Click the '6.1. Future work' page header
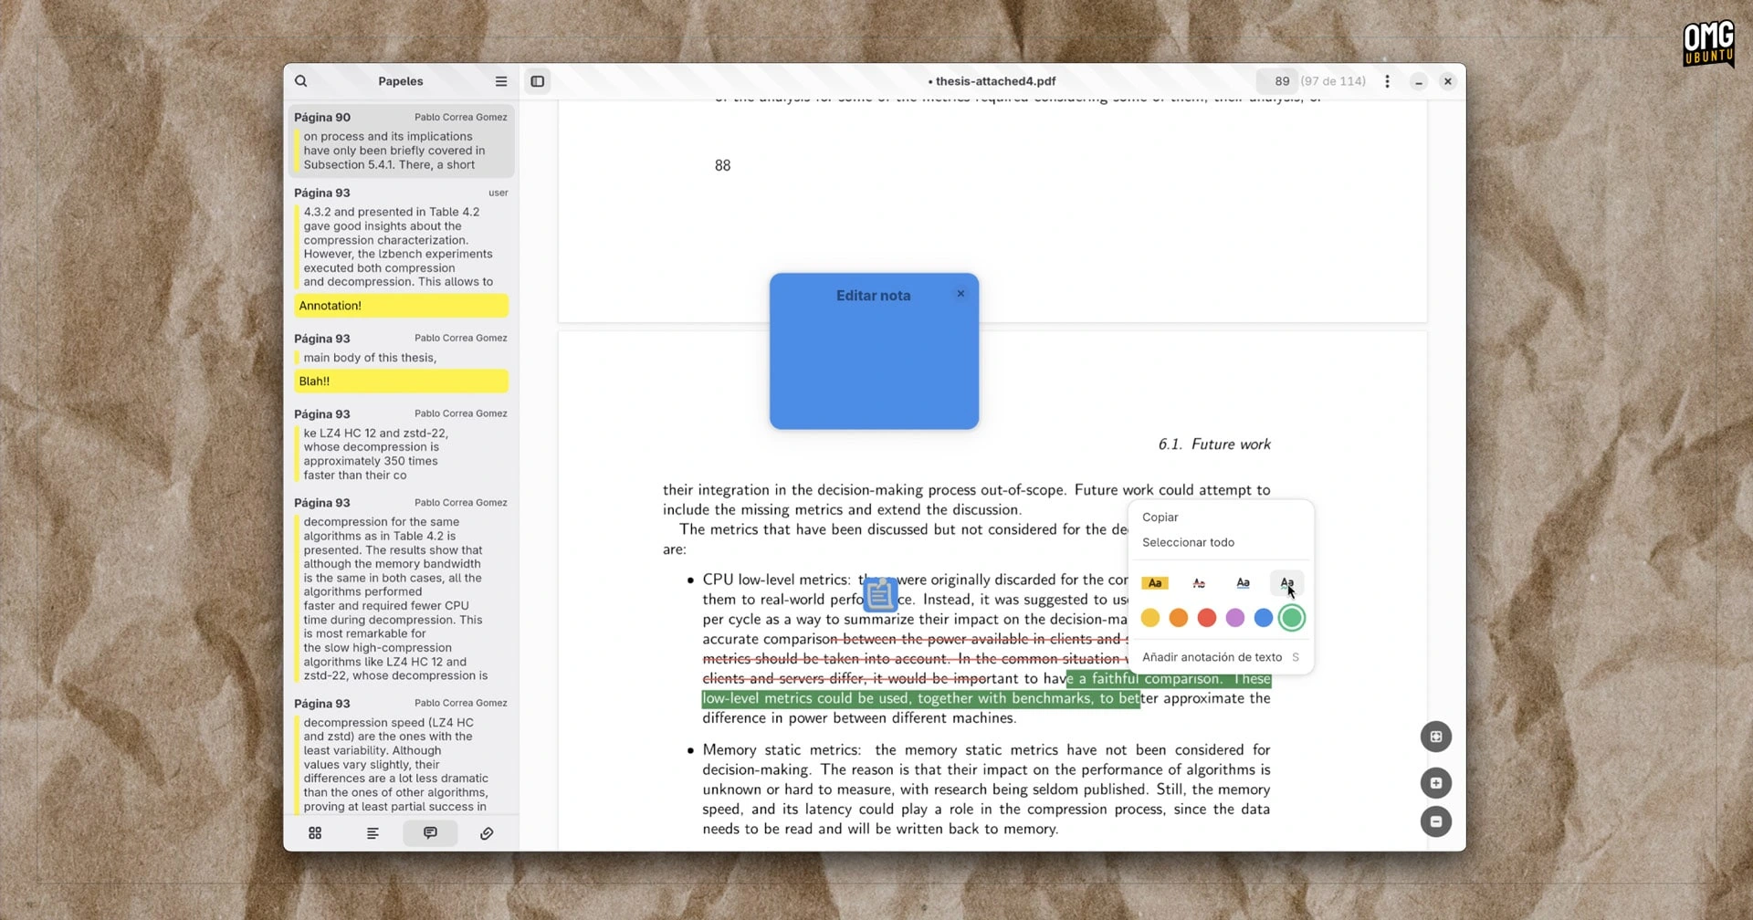 coord(1214,444)
